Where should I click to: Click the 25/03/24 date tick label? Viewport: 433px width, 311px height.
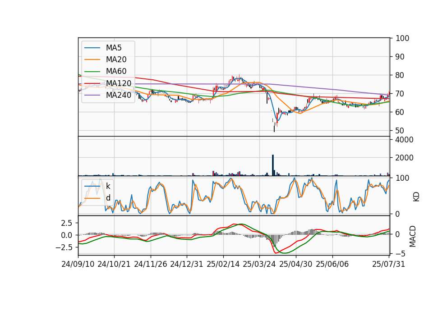pyautogui.click(x=259, y=264)
